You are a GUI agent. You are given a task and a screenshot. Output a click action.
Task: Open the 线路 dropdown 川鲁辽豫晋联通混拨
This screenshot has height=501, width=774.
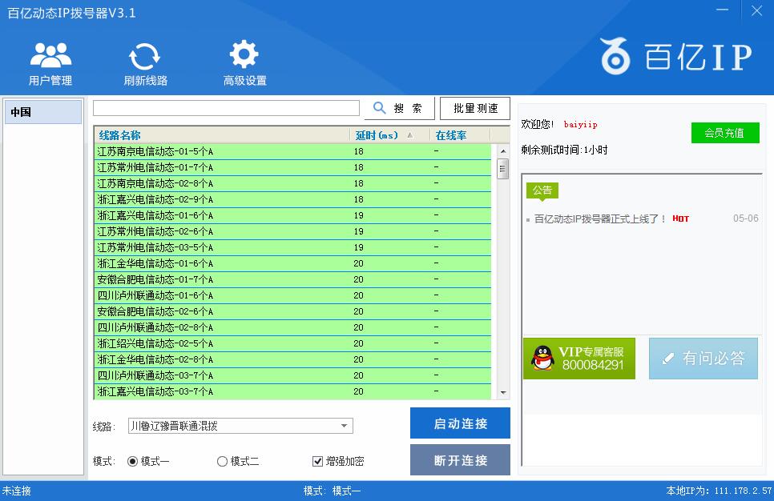pyautogui.click(x=240, y=426)
